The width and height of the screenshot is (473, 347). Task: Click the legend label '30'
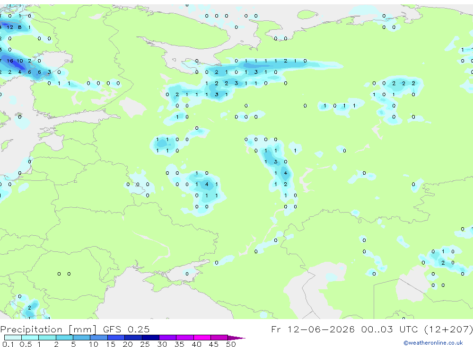162,344
